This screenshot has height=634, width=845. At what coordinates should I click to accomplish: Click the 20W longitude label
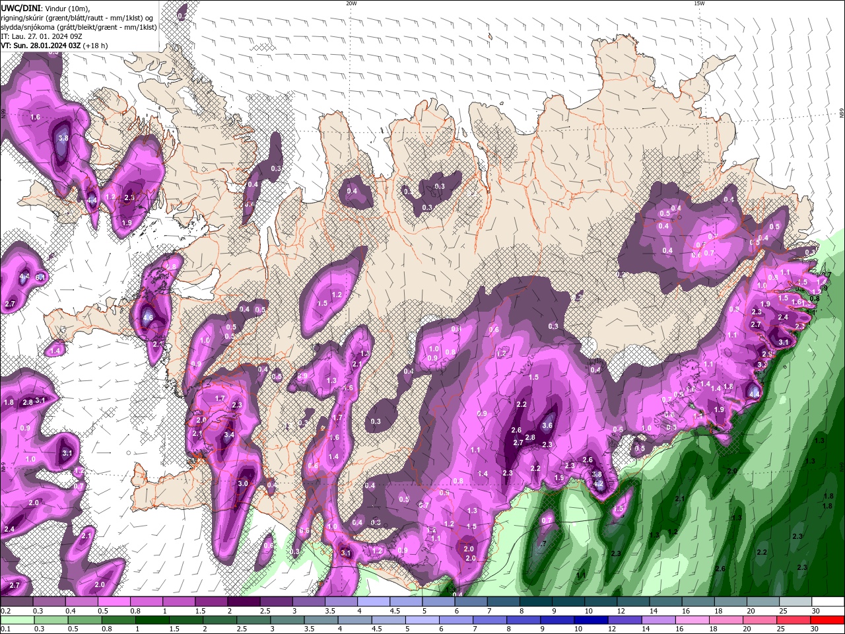pos(351,3)
